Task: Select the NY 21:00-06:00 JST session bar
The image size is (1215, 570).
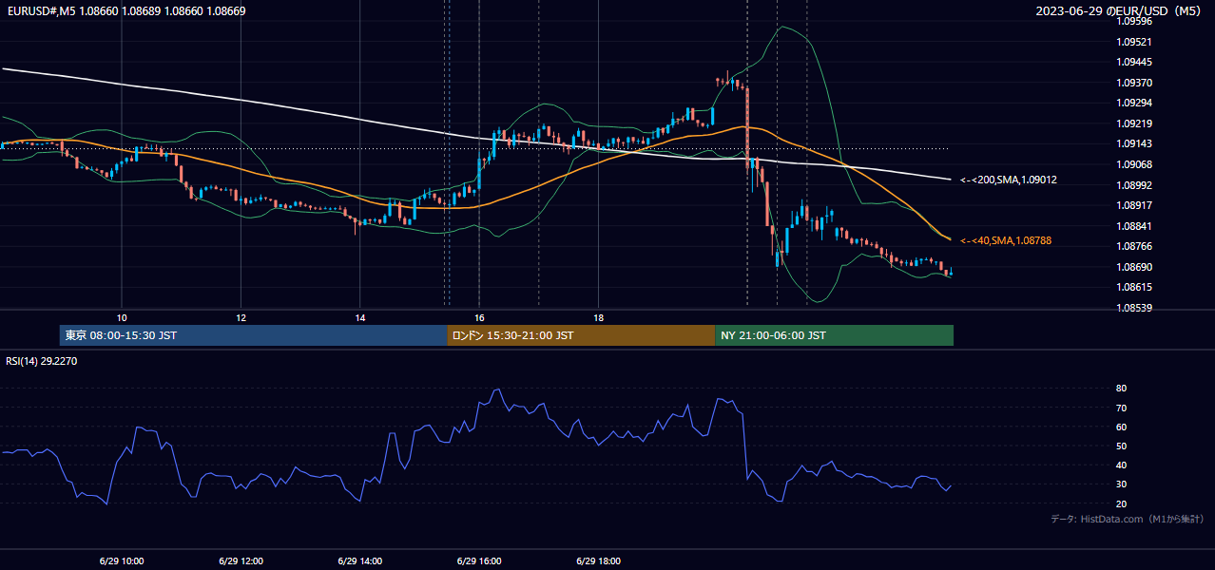Action: tap(834, 335)
